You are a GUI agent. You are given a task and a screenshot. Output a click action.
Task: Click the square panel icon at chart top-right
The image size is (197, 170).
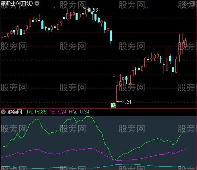point(193,4)
